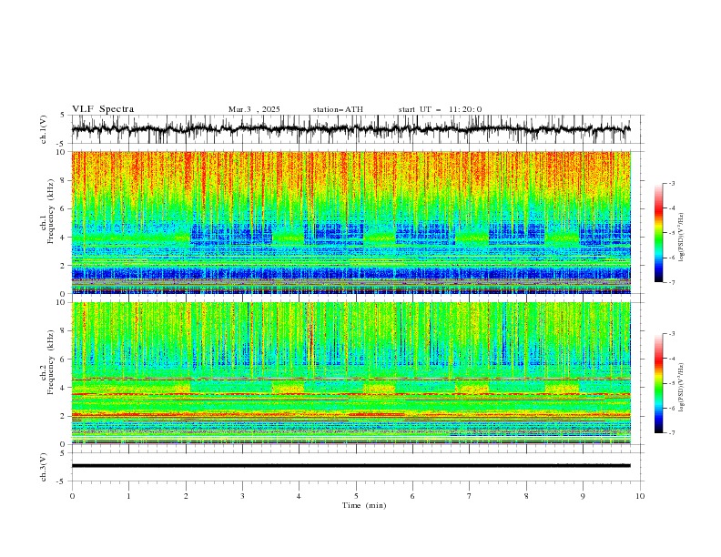
Task: Click the "ch.1(V)" waveform axis label
Action: [44, 129]
